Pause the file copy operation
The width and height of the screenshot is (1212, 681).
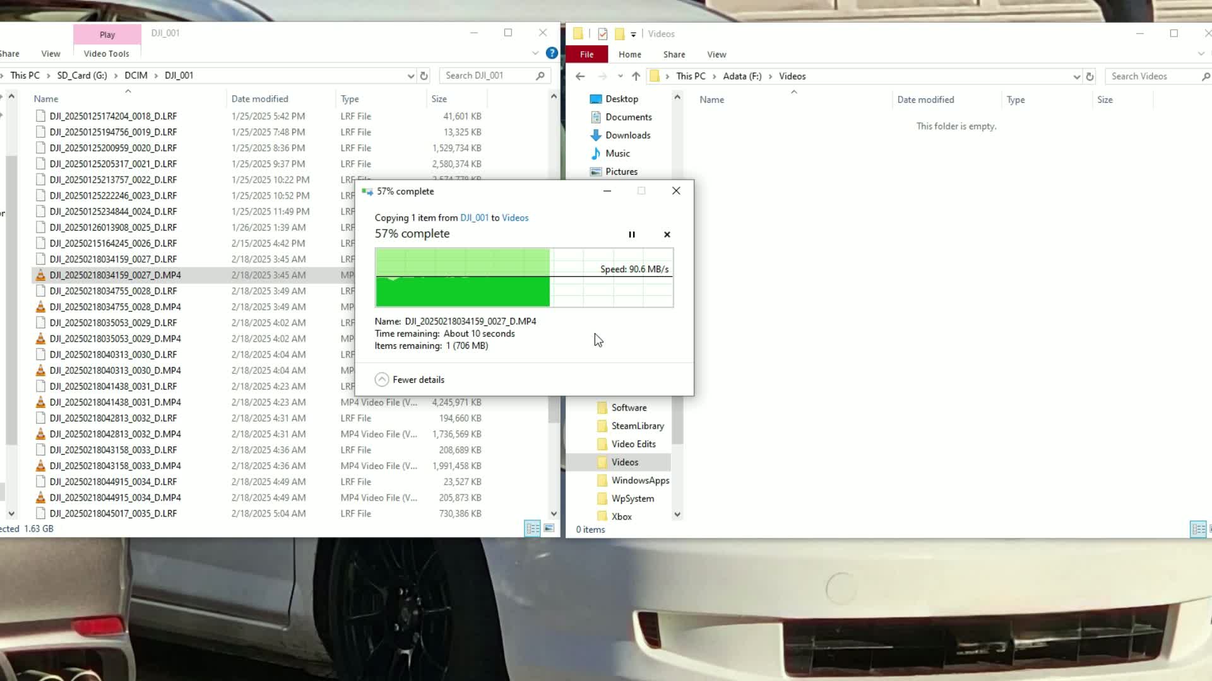pos(631,235)
